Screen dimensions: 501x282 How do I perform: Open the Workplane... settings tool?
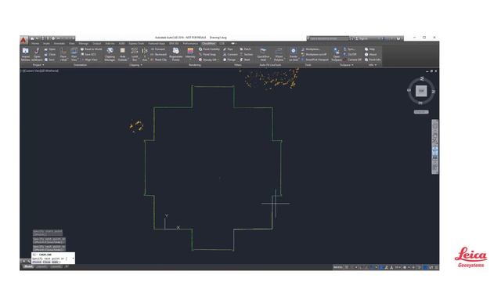pos(311,49)
